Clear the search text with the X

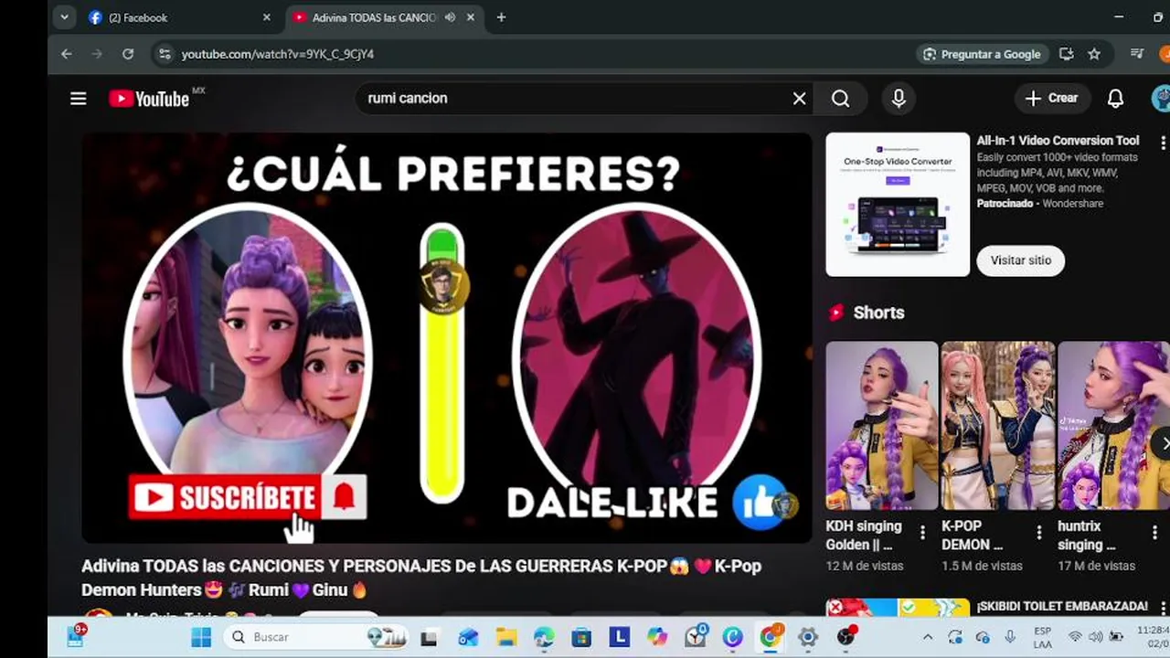pyautogui.click(x=799, y=99)
